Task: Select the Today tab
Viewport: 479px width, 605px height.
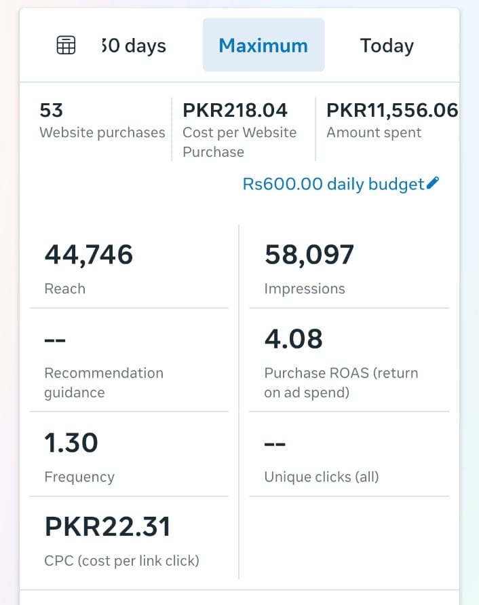Action: pos(387,45)
